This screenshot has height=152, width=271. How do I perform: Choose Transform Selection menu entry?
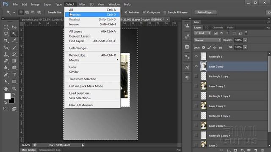coord(92,79)
